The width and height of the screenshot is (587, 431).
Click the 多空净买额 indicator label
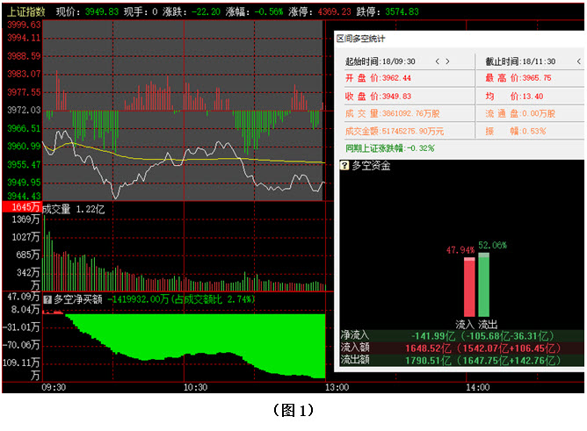[x=78, y=298]
